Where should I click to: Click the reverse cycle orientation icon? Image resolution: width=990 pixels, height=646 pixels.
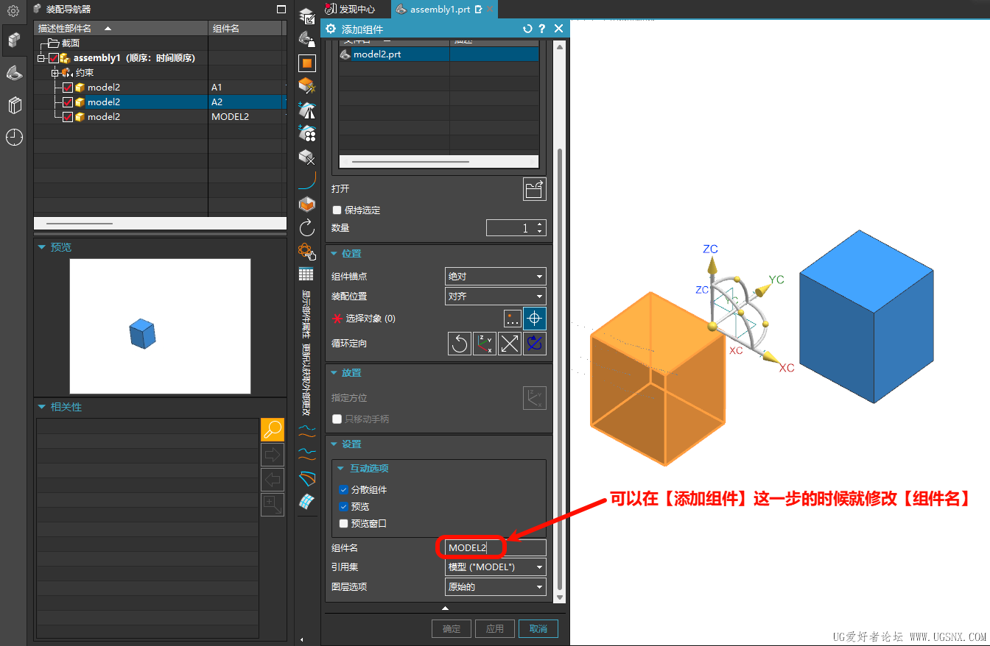(x=460, y=344)
